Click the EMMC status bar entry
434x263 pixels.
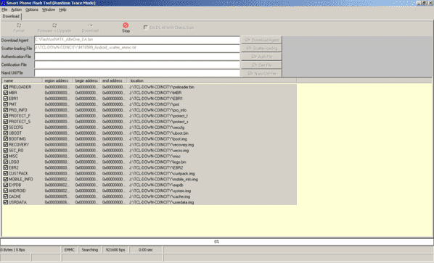[69, 250]
